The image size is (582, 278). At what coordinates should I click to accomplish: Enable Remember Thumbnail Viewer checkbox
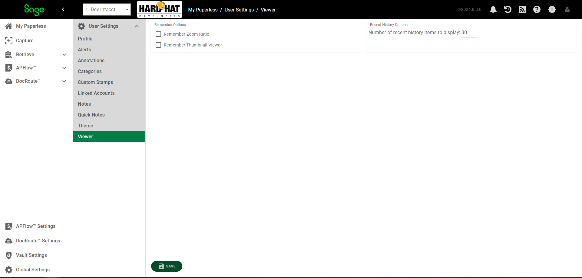click(x=158, y=45)
